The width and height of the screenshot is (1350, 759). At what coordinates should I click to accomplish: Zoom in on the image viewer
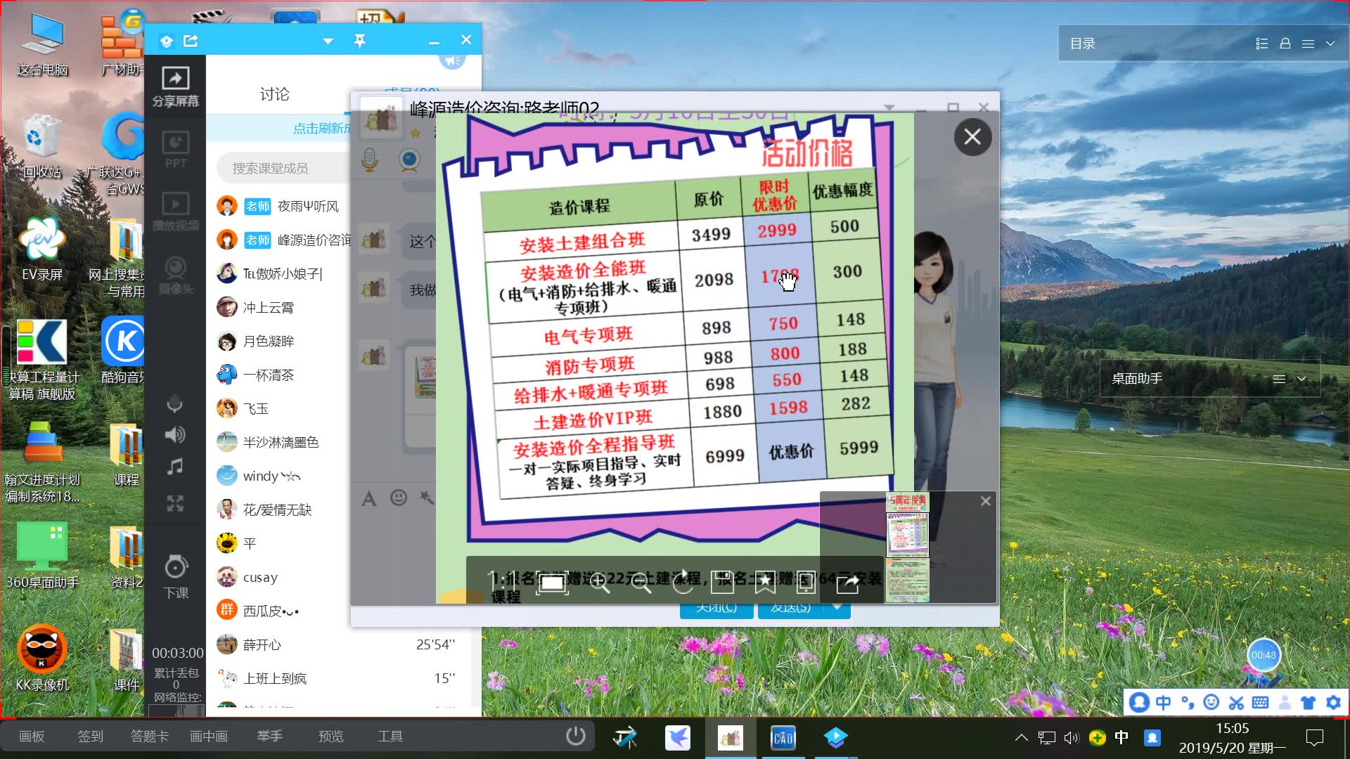tap(599, 582)
